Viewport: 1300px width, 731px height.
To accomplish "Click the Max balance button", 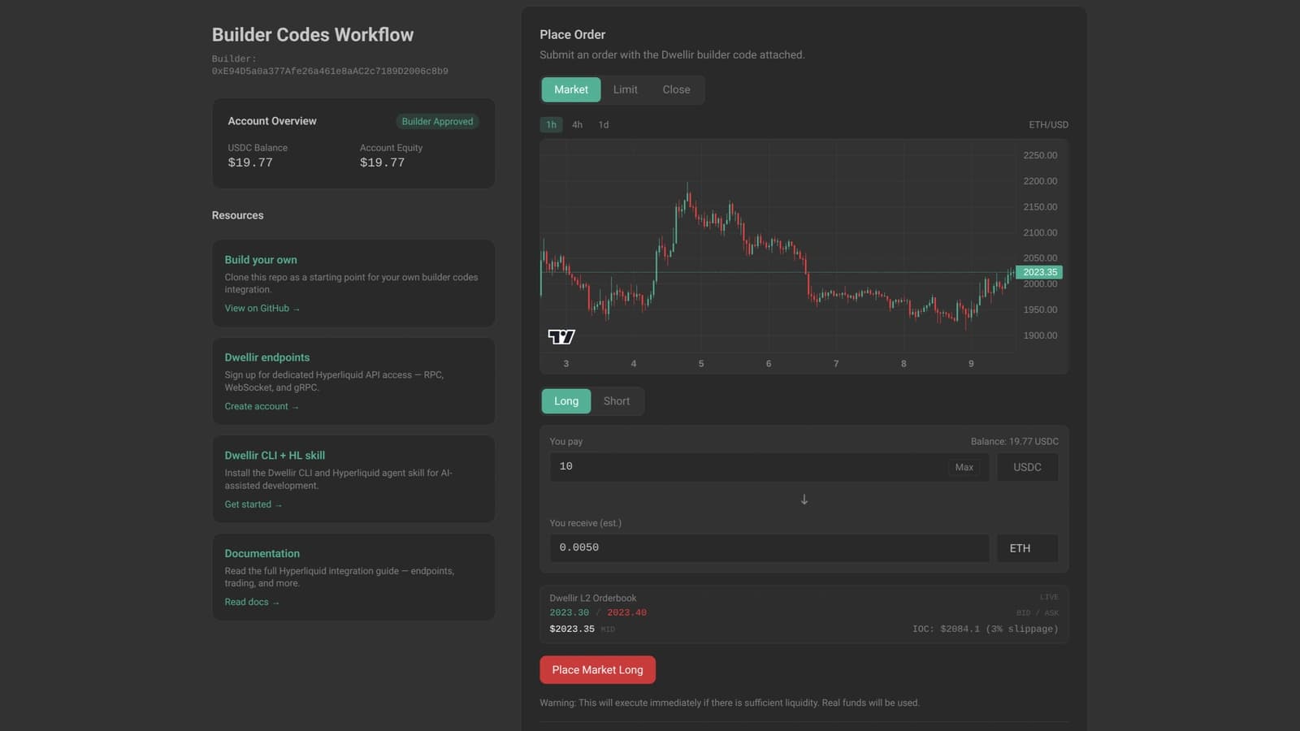I will (964, 467).
